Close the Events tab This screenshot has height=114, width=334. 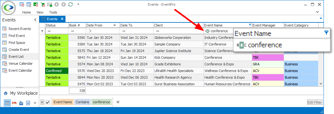(62, 19)
